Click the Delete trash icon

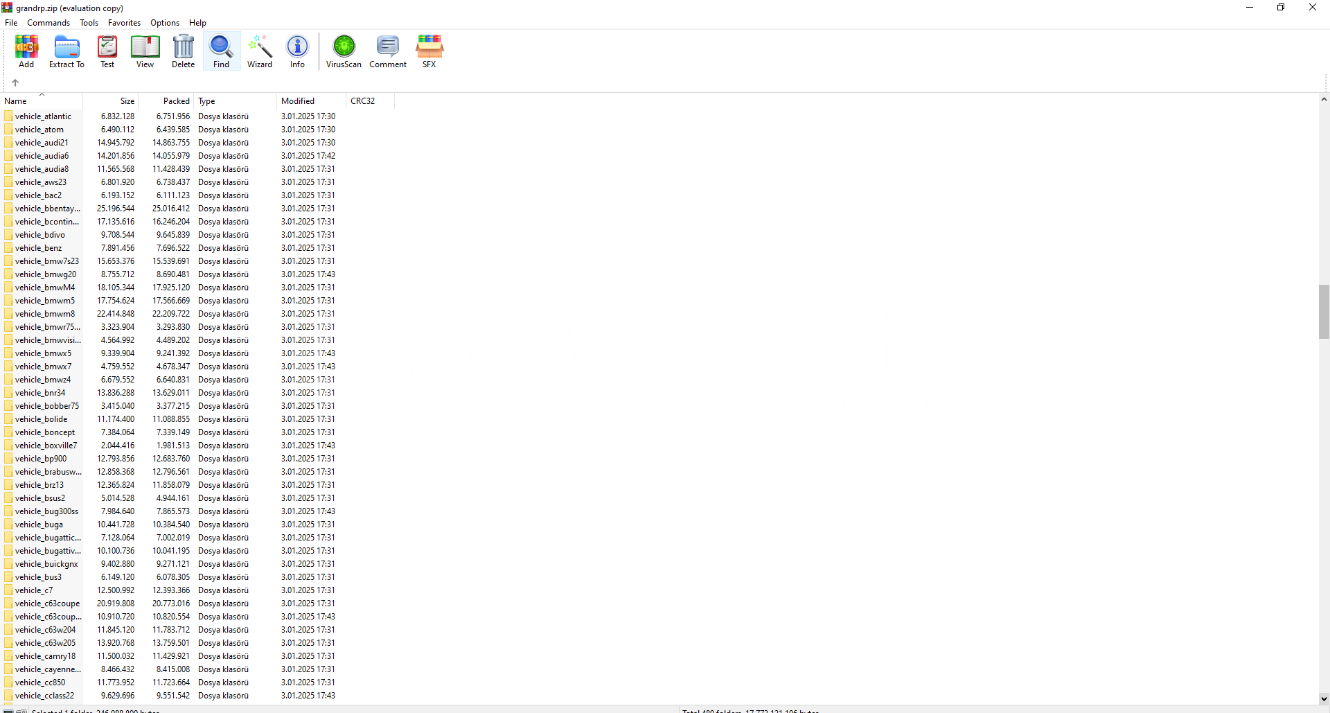184,51
